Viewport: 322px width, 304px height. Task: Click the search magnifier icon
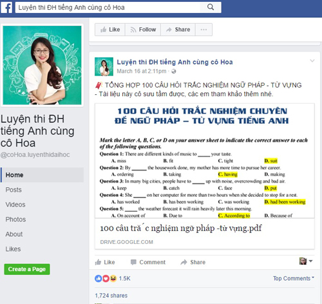(x=211, y=7)
